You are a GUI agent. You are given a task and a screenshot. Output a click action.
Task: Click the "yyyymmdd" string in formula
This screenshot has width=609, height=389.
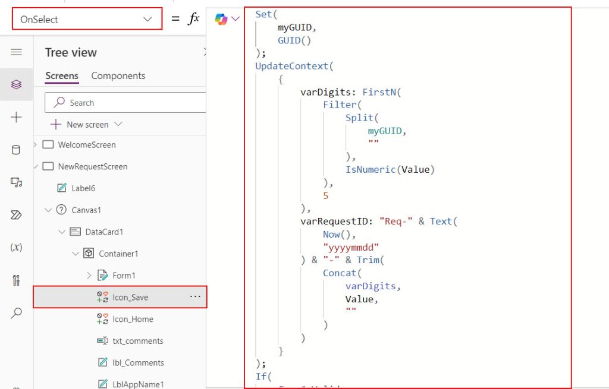351,247
